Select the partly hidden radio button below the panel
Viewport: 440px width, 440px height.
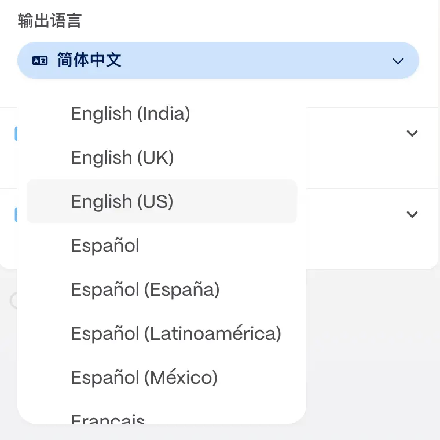click(13, 300)
